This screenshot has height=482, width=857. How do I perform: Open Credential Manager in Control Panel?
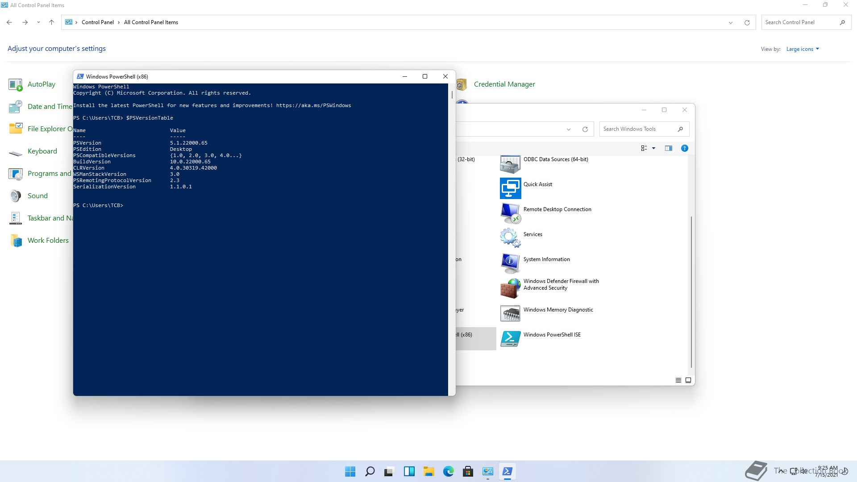coord(496,84)
